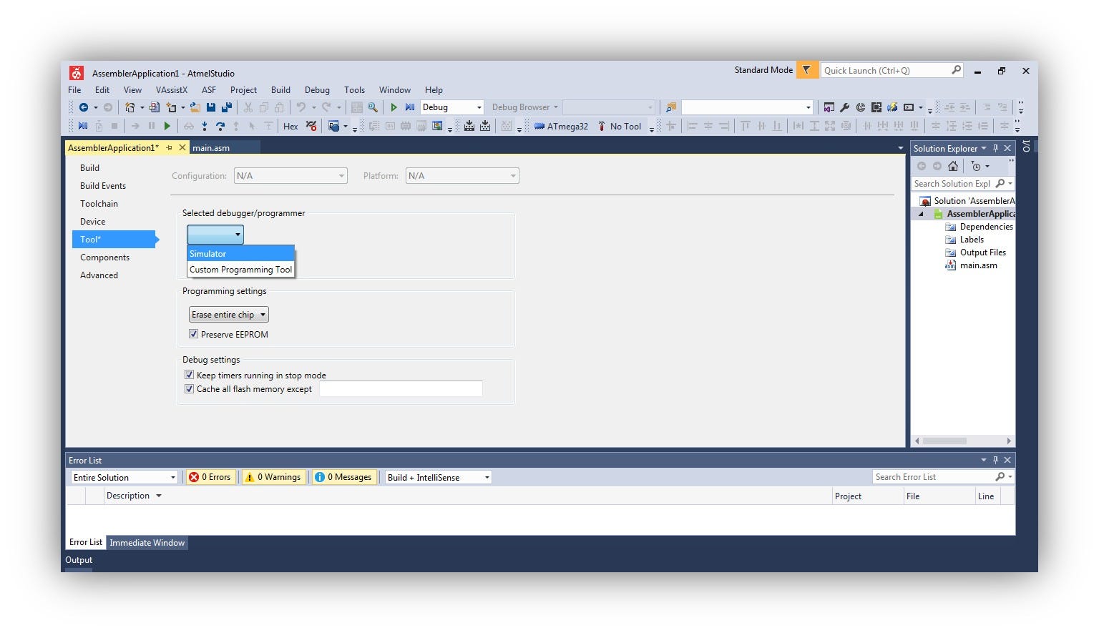Open the Toolchain properties page
The height and width of the screenshot is (633, 1099).
pyautogui.click(x=99, y=204)
